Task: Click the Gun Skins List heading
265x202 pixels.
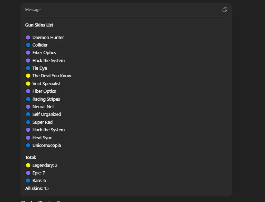Action: [x=39, y=25]
